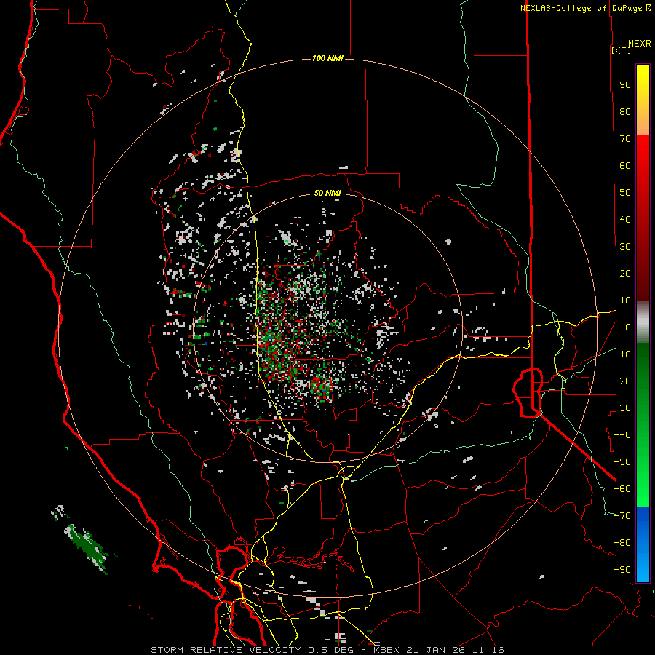Click the 50 NMI range ring label
Image resolution: width=655 pixels, height=655 pixels.
(327, 193)
